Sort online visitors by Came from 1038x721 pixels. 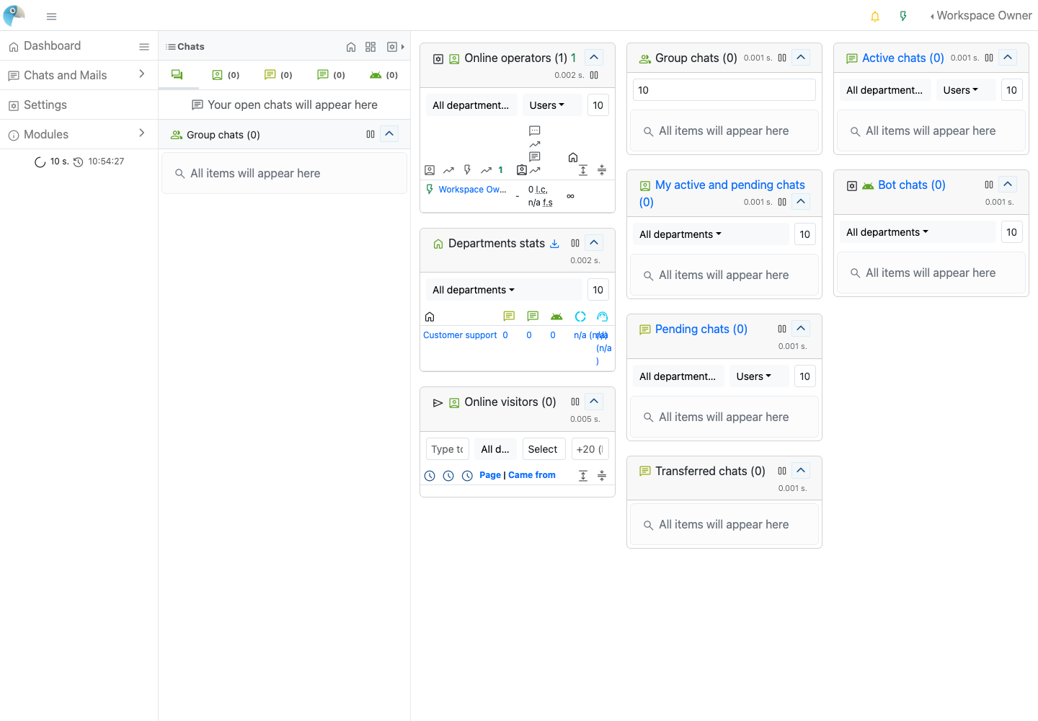coord(532,475)
